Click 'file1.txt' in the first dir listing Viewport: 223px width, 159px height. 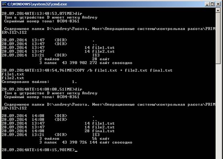pos(103,48)
